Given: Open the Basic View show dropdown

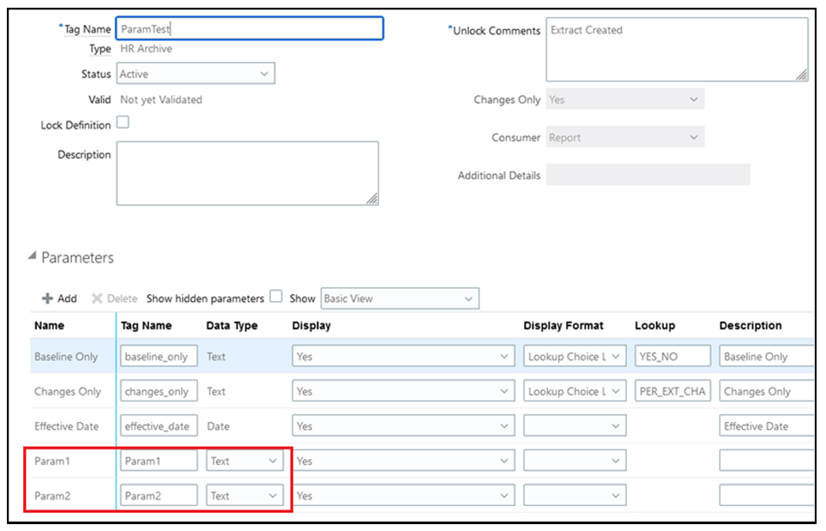Looking at the screenshot, I should (x=399, y=299).
